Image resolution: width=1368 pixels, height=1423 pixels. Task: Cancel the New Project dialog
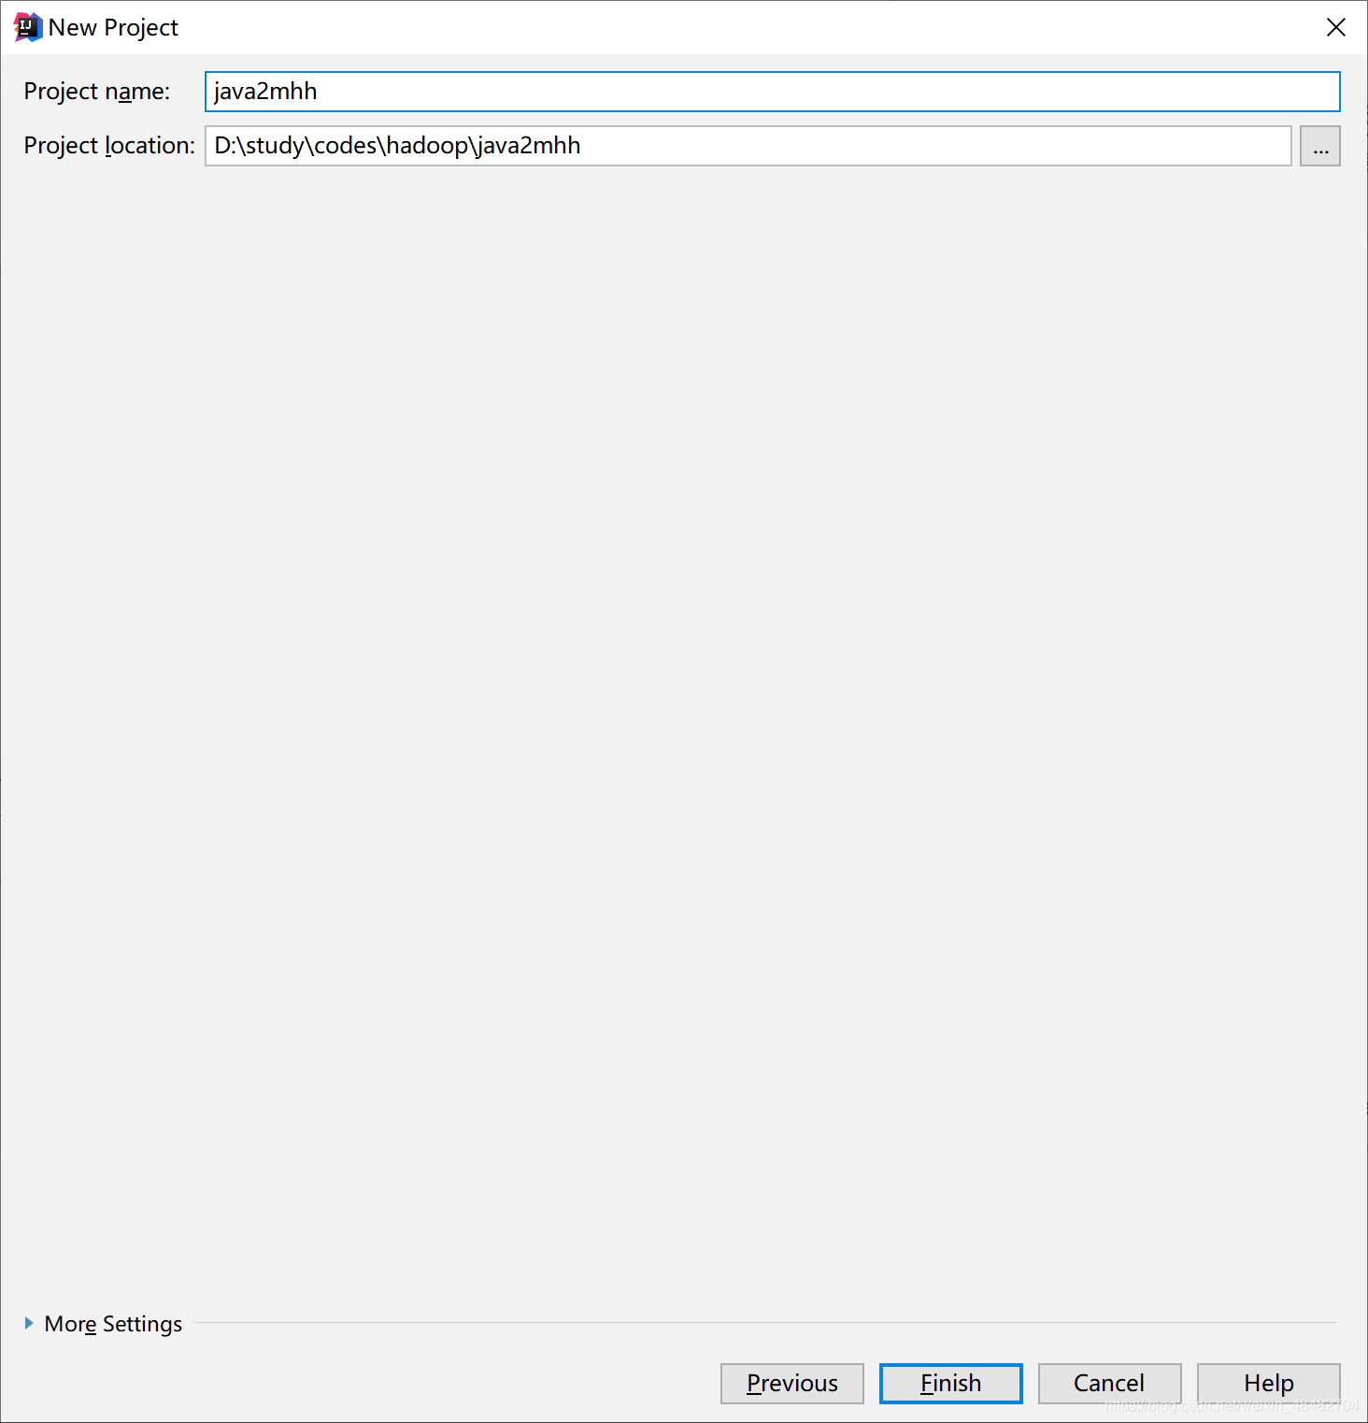tap(1109, 1383)
